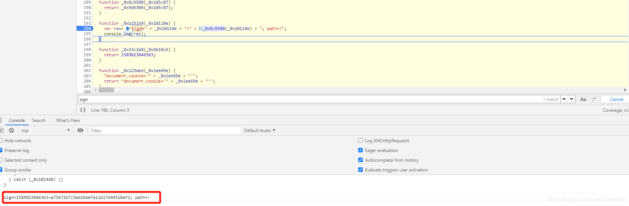Click function _0x33c2a8 declaration line

(137, 50)
